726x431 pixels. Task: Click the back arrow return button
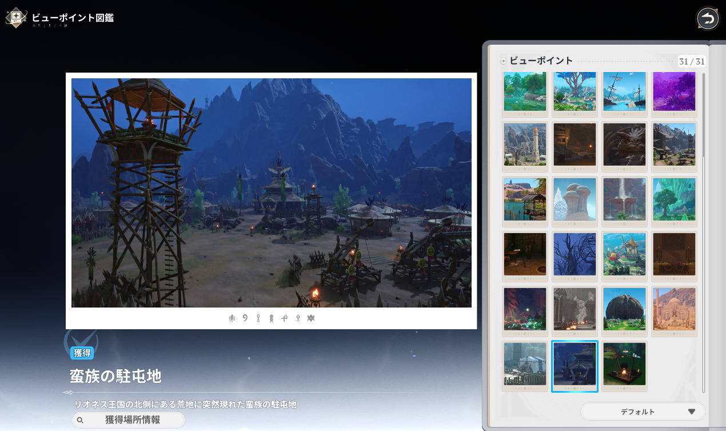tap(708, 19)
